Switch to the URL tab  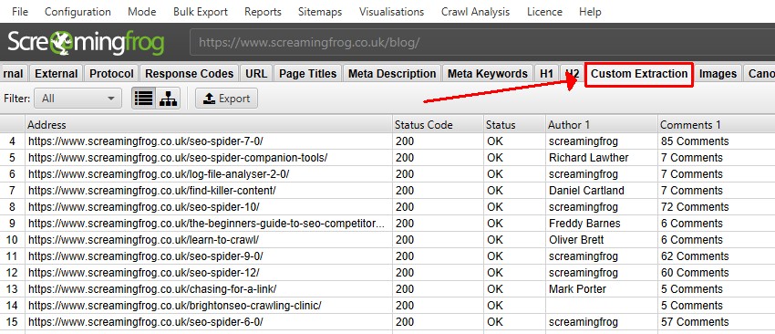tap(256, 74)
